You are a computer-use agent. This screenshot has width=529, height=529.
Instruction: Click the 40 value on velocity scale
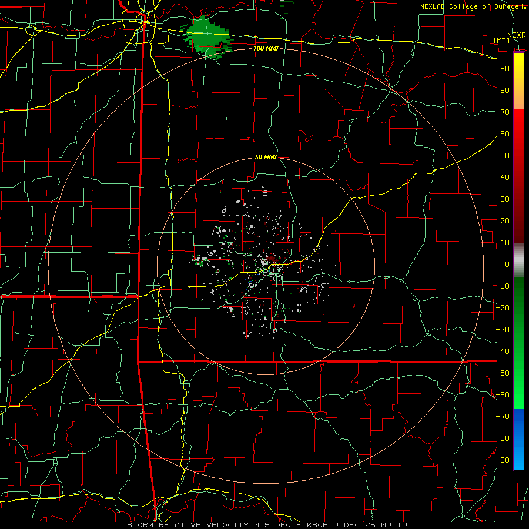pos(505,178)
